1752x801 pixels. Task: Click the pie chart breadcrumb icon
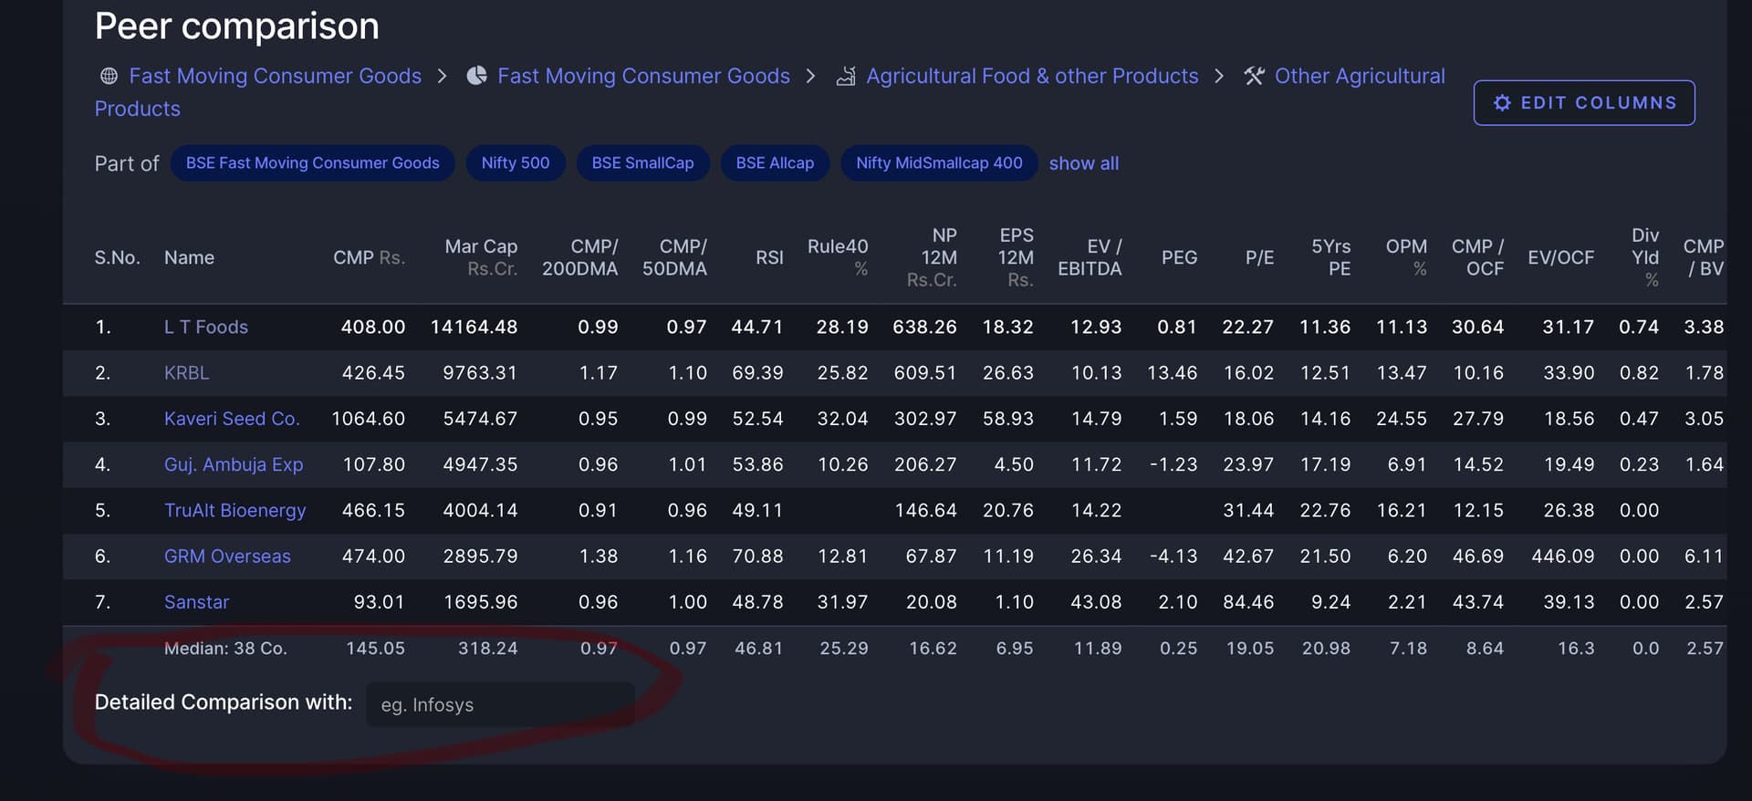pos(476,76)
